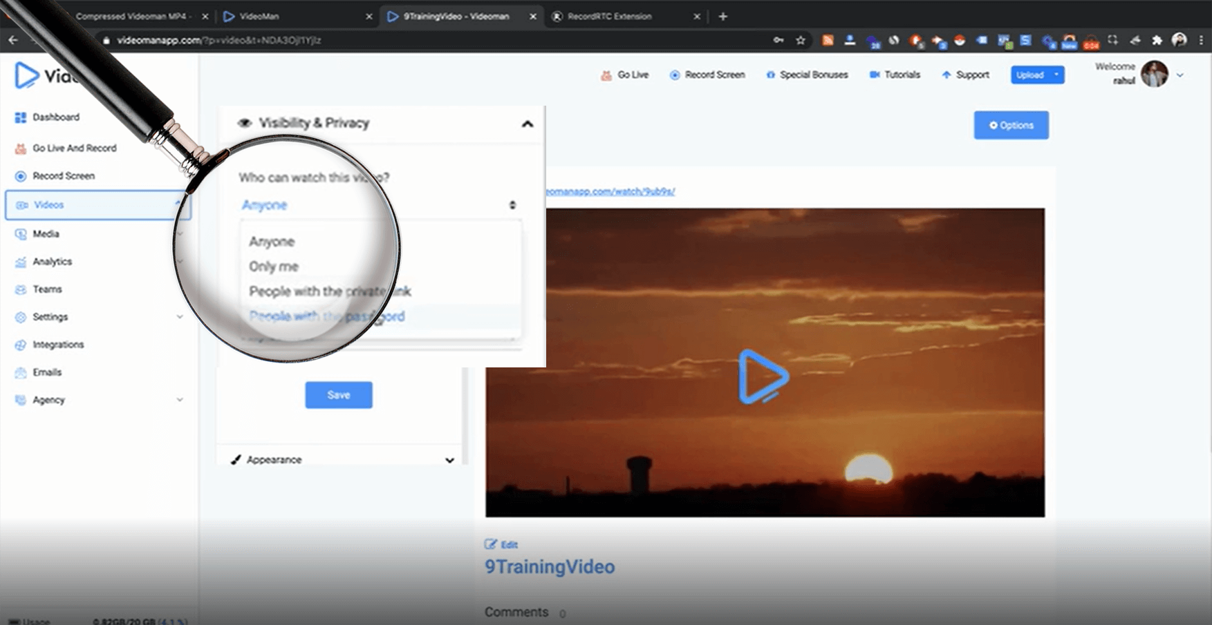Image resolution: width=1212 pixels, height=625 pixels.
Task: Open a new browser tab
Action: [x=723, y=17]
